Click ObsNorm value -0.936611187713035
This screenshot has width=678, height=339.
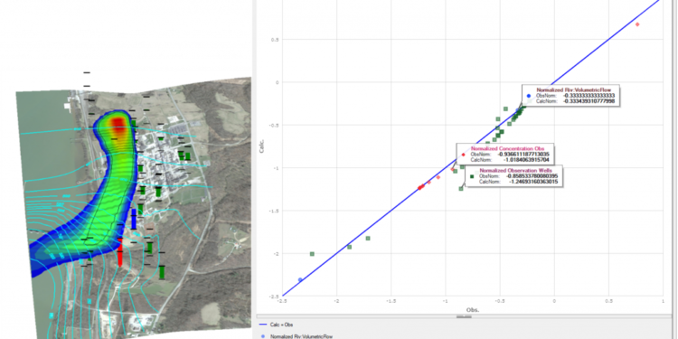coord(524,154)
